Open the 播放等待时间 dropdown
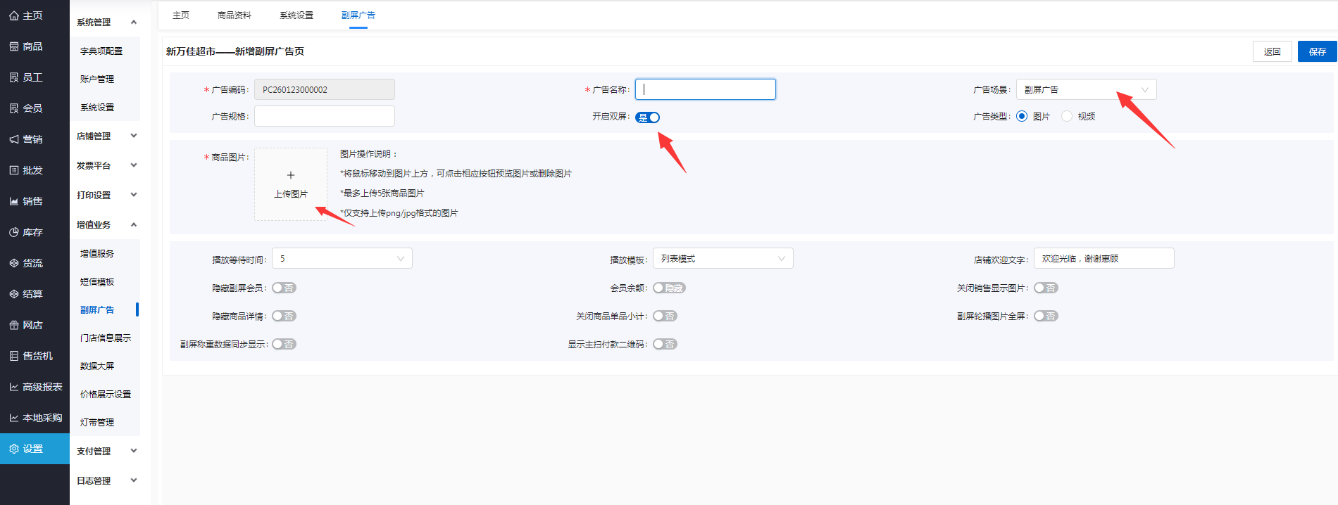Image resolution: width=1338 pixels, height=505 pixels. [342, 259]
